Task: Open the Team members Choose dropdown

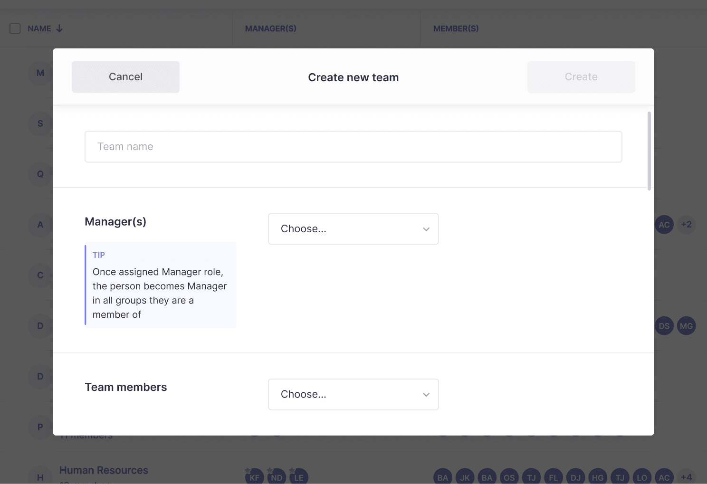Action: [x=353, y=394]
